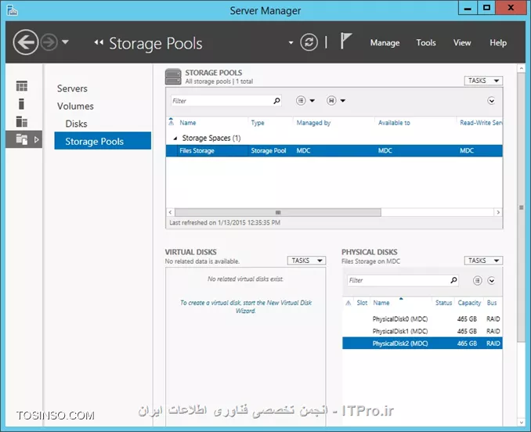Select the All Servers icon in sidebar
Image resolution: width=531 pixels, height=432 pixels.
pyautogui.click(x=22, y=121)
